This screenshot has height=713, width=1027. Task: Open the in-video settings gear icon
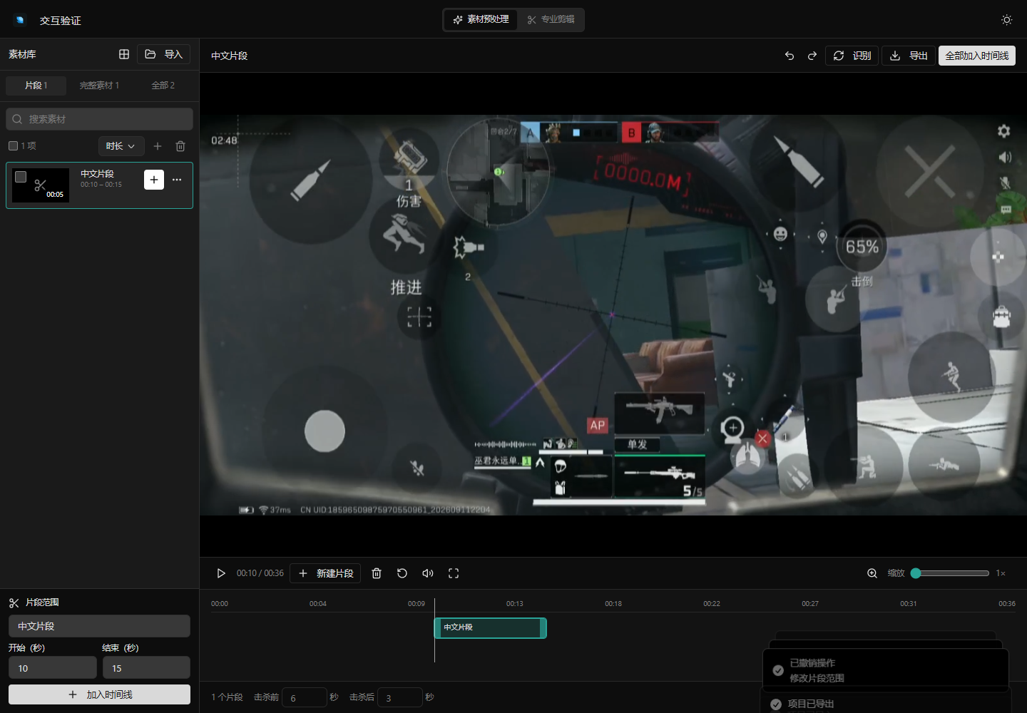1003,131
